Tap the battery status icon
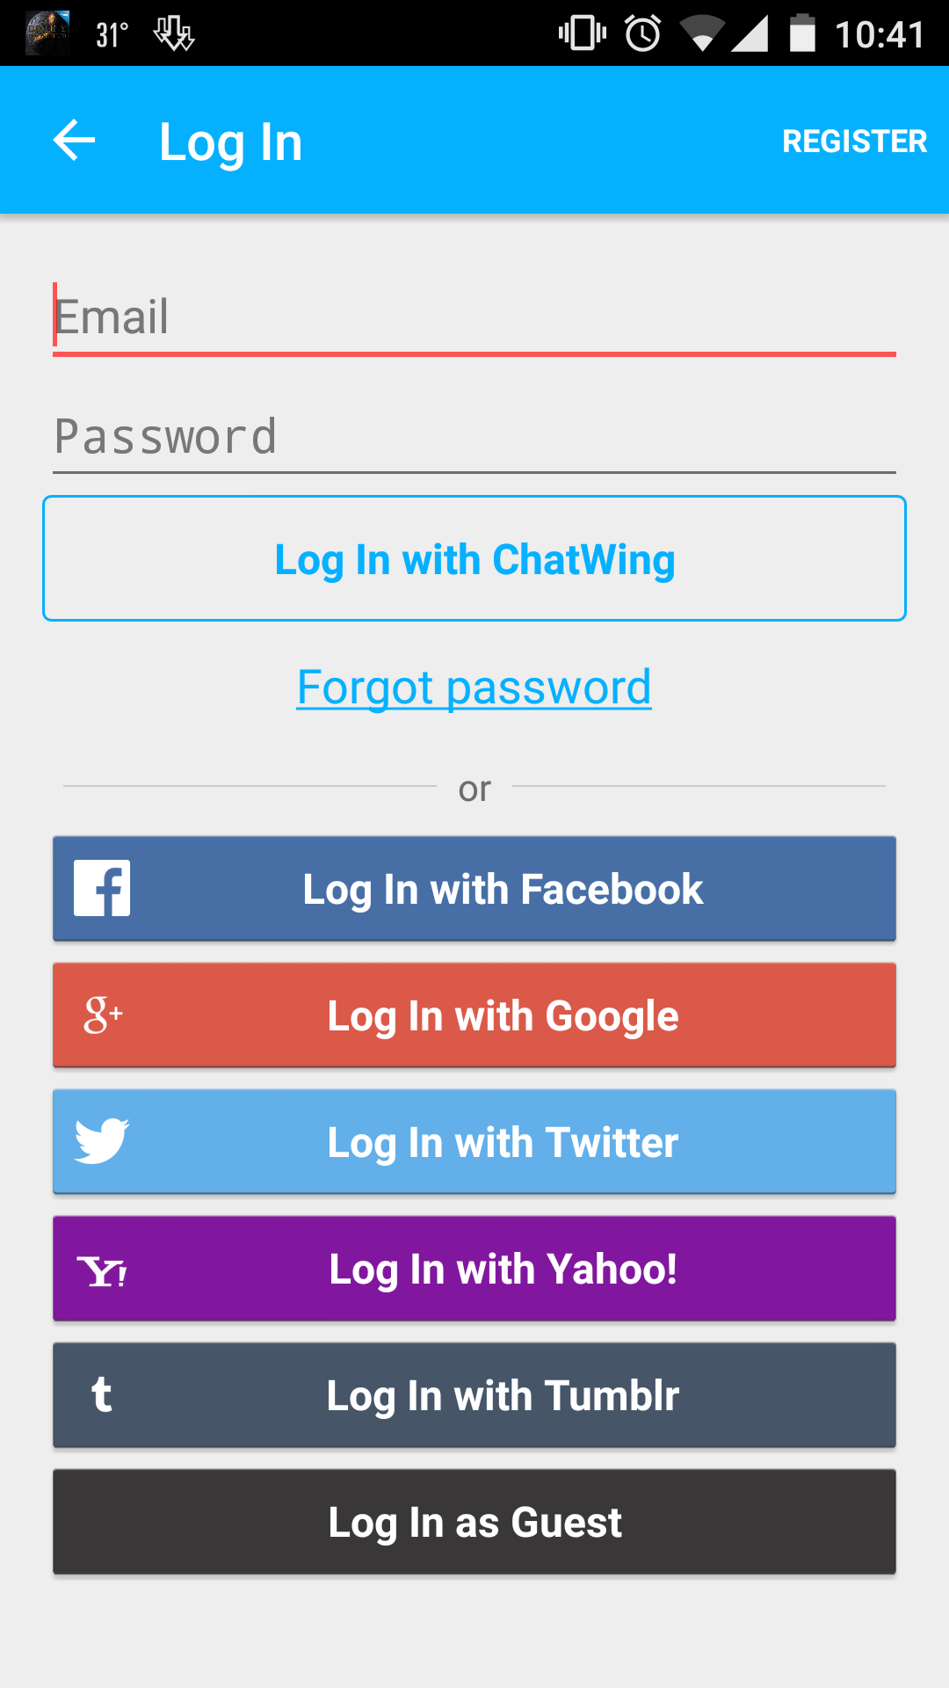 click(802, 33)
